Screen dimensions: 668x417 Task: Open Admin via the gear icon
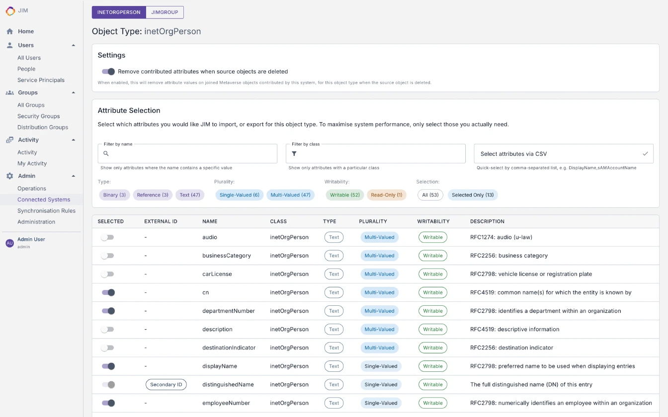click(x=9, y=176)
